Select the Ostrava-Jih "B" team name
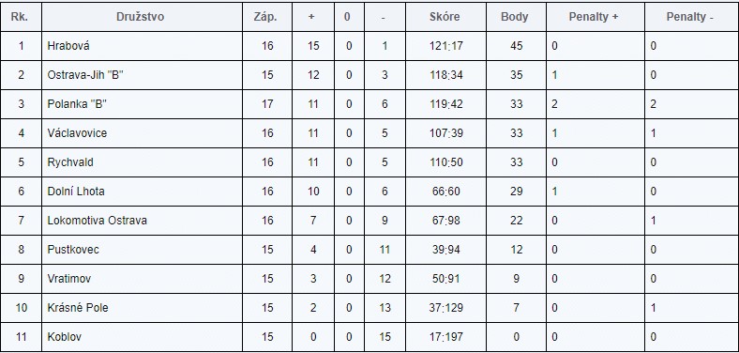739x353 pixels. click(85, 75)
